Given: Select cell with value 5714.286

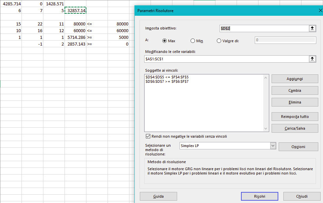Looking at the screenshot, I should [75, 38].
